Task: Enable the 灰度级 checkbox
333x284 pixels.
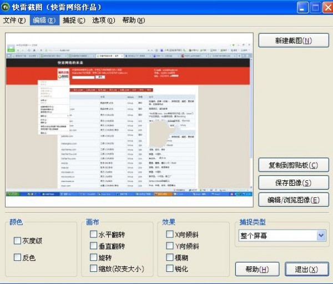Action: [x=17, y=241]
